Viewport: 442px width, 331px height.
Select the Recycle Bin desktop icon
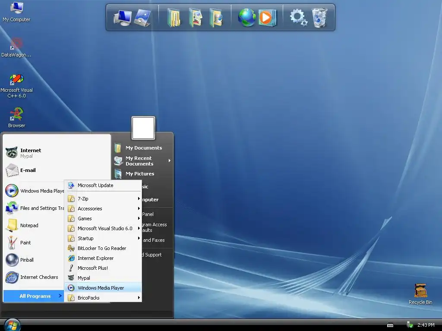tap(420, 294)
